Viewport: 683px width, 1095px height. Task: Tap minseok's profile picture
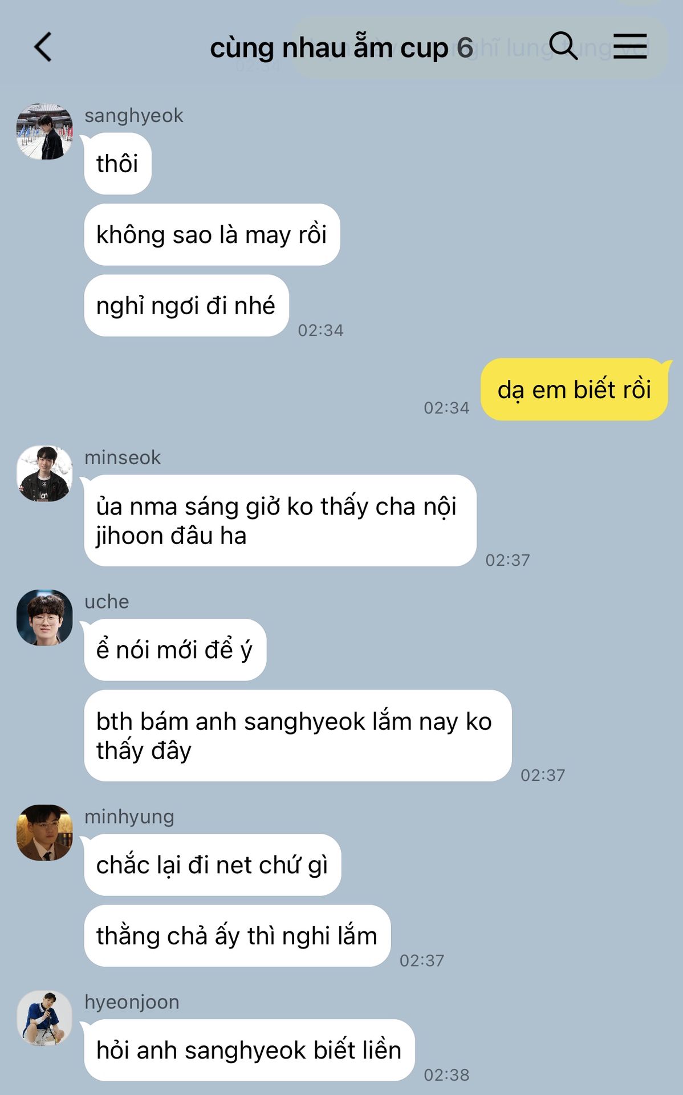[x=44, y=473]
